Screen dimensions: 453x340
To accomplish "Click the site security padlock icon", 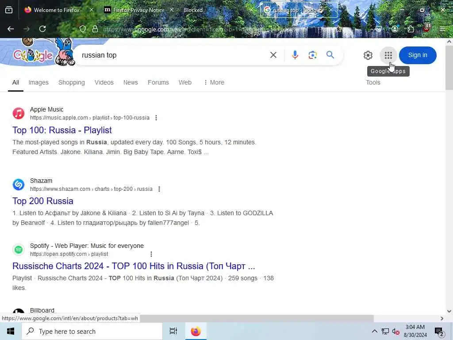I will (95, 29).
